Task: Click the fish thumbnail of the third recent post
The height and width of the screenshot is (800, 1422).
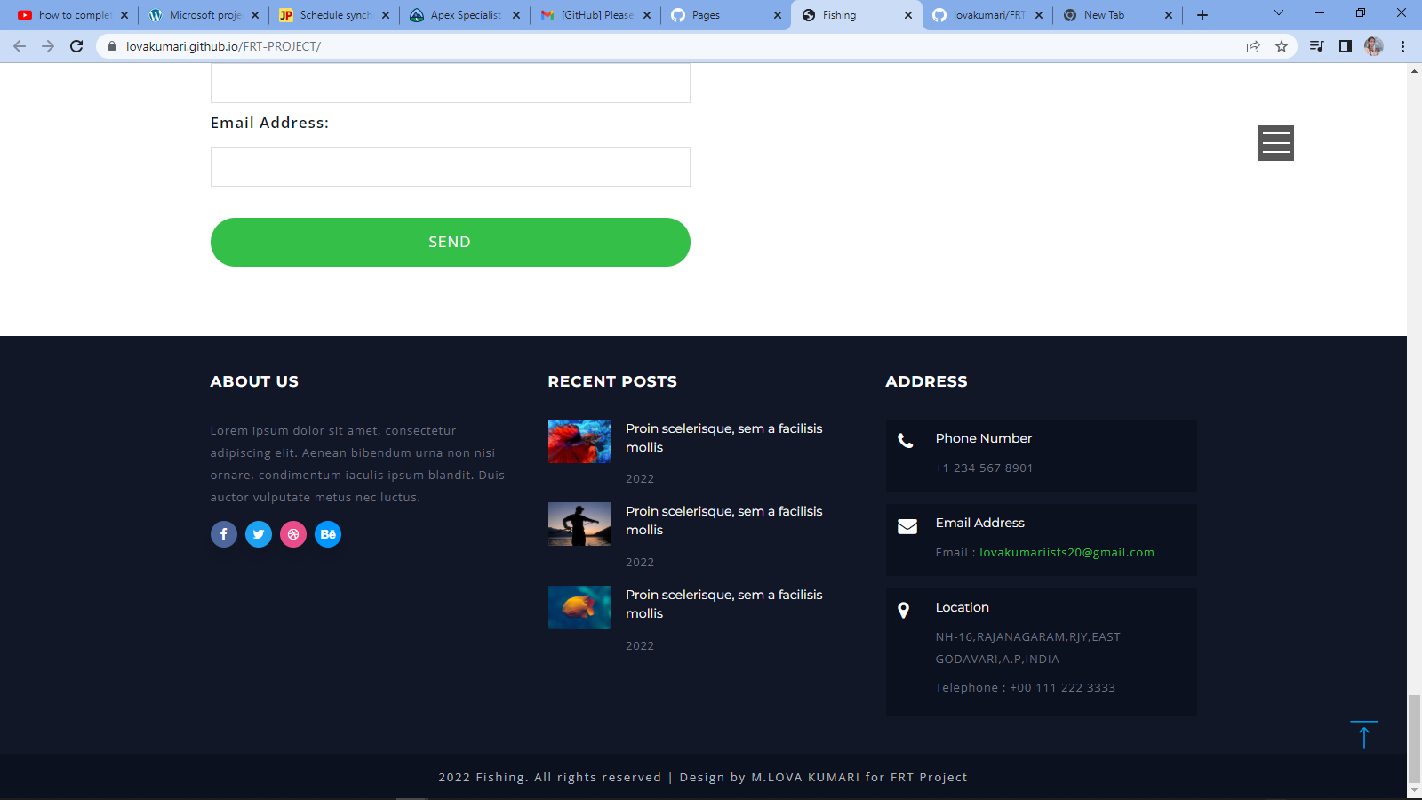Action: (579, 607)
